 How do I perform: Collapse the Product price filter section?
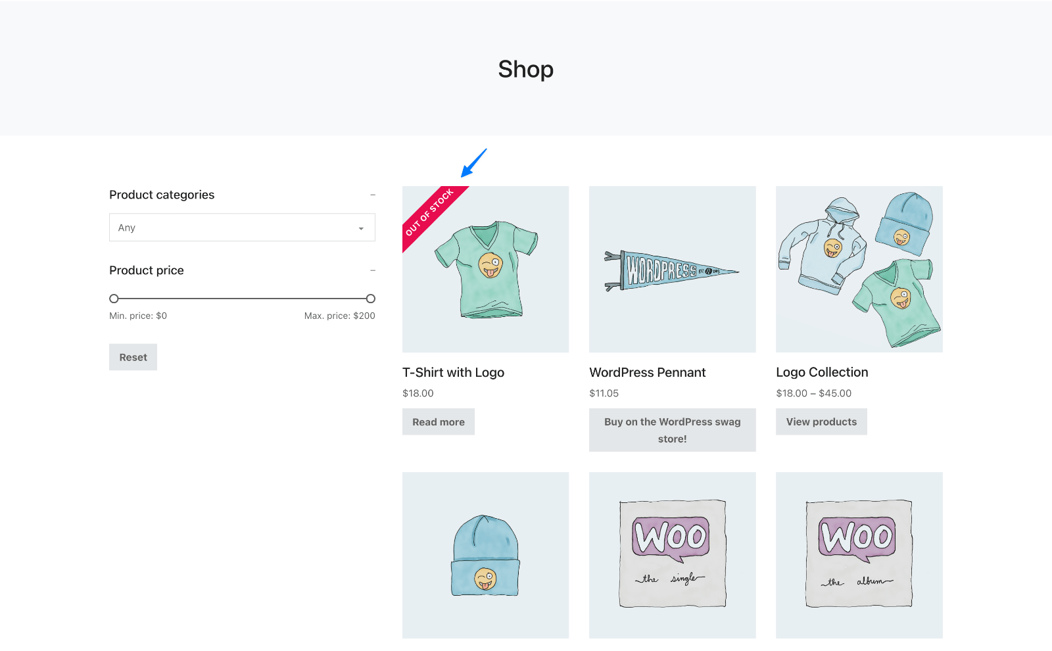pyautogui.click(x=373, y=270)
